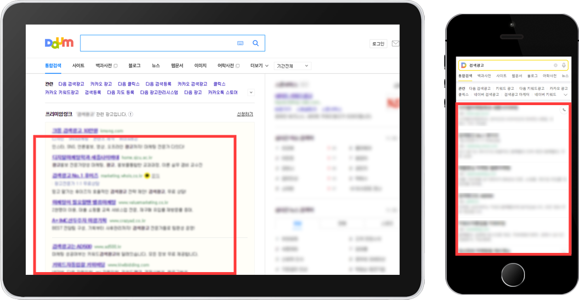The height and width of the screenshot is (300, 579).
Task: Expand the related keywords list on the tablet
Action: [251, 93]
